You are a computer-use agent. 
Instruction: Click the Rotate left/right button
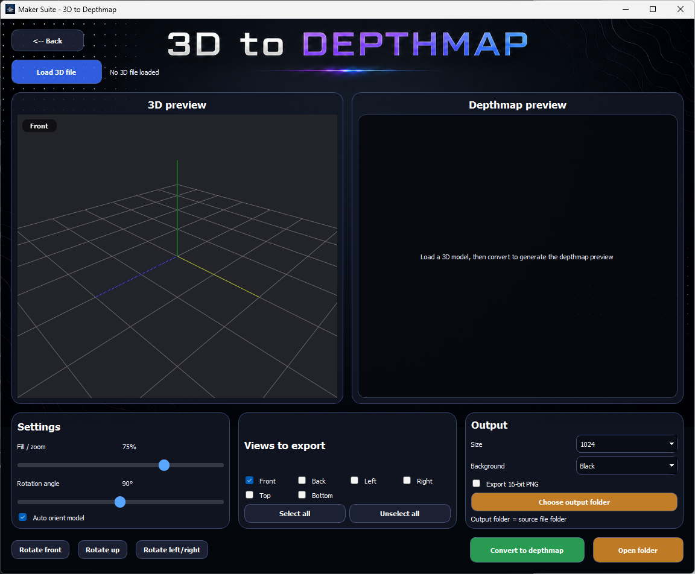[171, 550]
